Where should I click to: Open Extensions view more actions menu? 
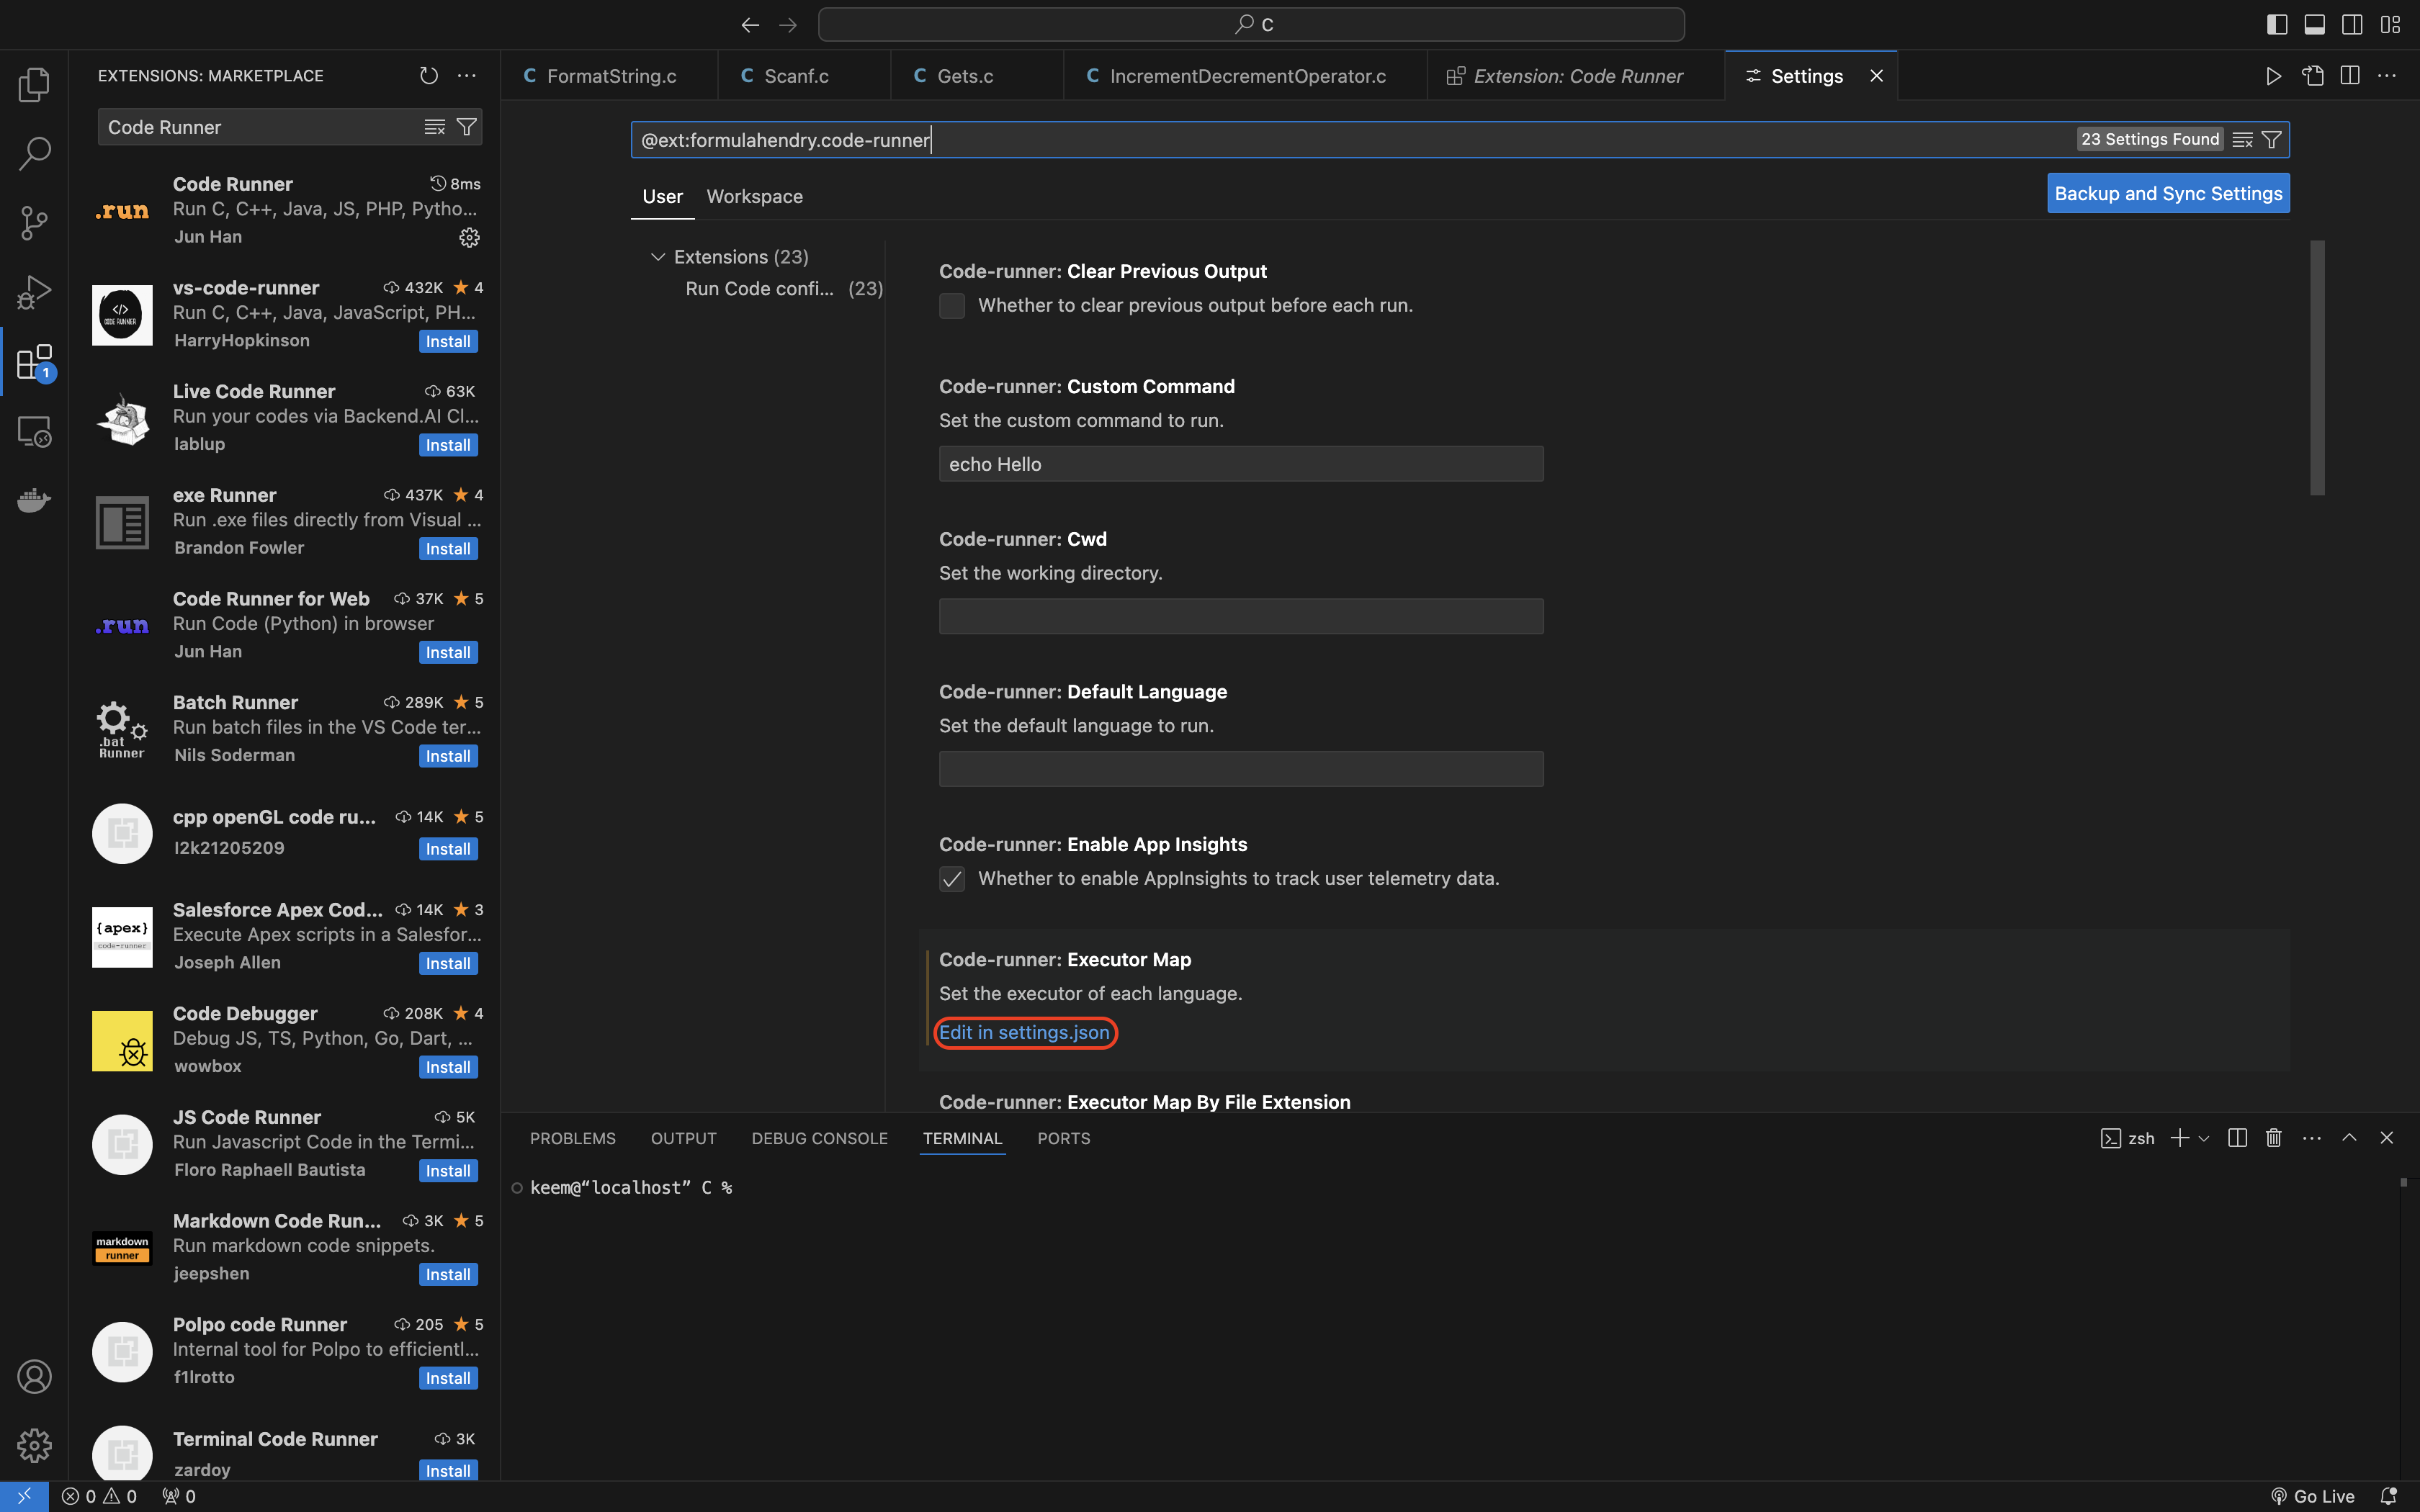pos(467,76)
